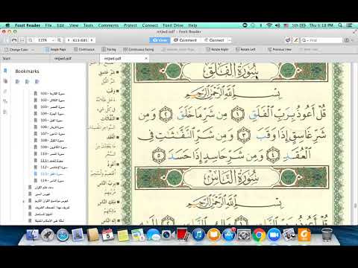The height and width of the screenshot is (268, 358).
Task: Open the File menu
Action: pyautogui.click(x=48, y=25)
